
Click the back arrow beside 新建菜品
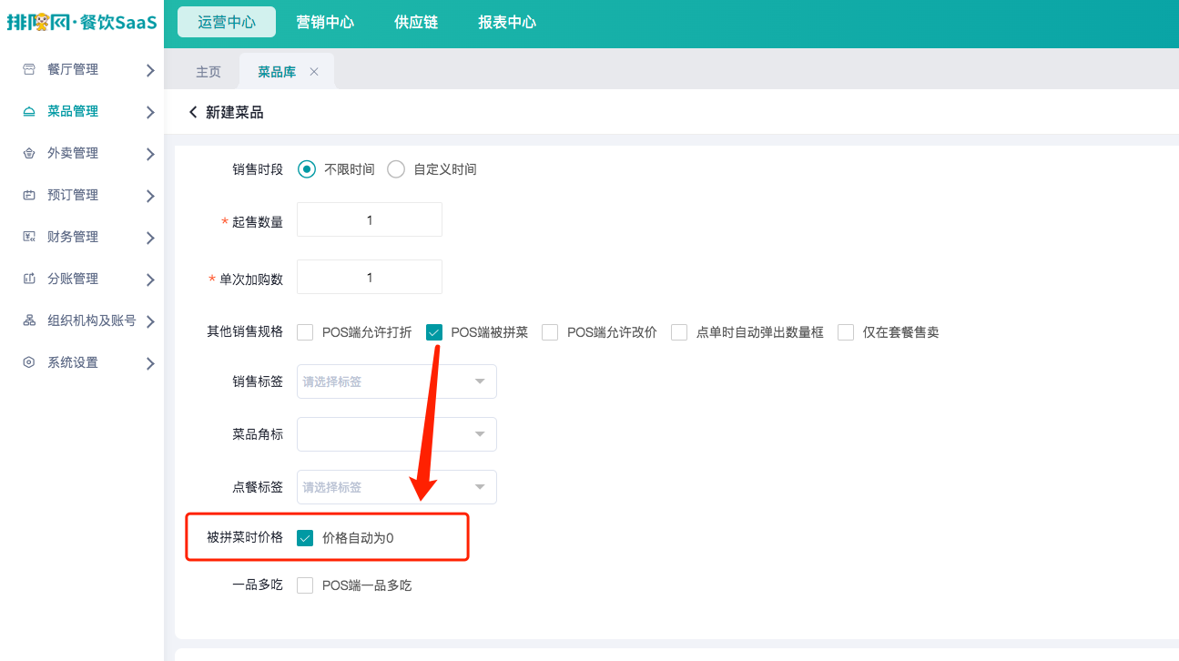pyautogui.click(x=192, y=112)
